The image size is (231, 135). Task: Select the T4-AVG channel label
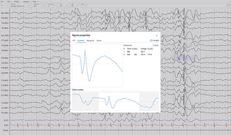(x=5, y=23)
